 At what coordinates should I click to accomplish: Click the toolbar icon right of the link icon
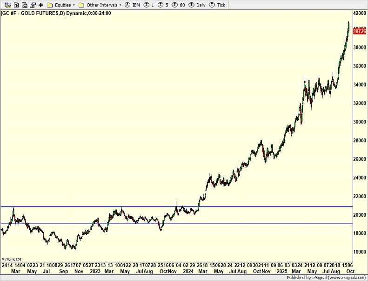click(x=16, y=5)
